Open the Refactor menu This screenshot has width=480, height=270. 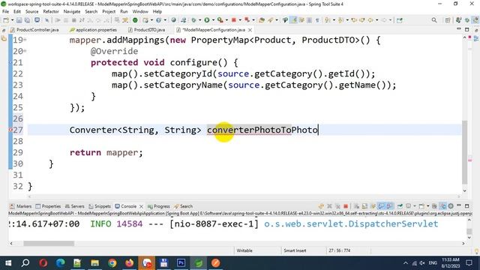tap(51, 12)
